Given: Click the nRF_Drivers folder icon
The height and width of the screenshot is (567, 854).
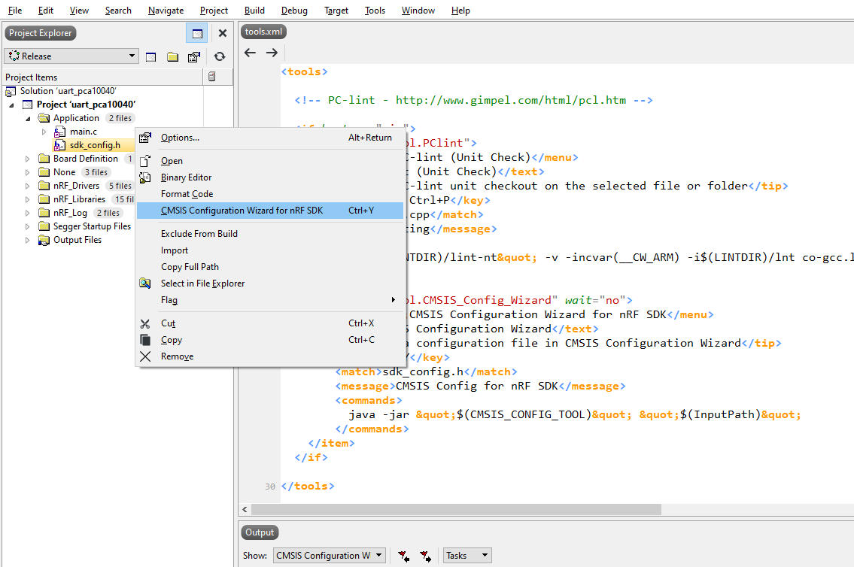Looking at the screenshot, I should pyautogui.click(x=44, y=186).
